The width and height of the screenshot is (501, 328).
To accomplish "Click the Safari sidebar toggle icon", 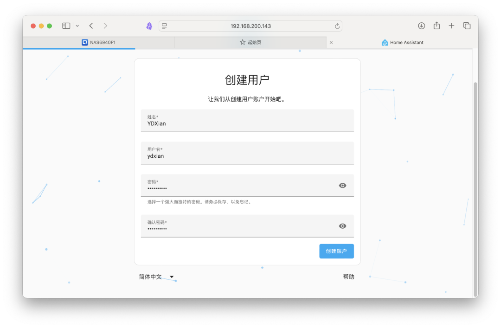I will [66, 26].
